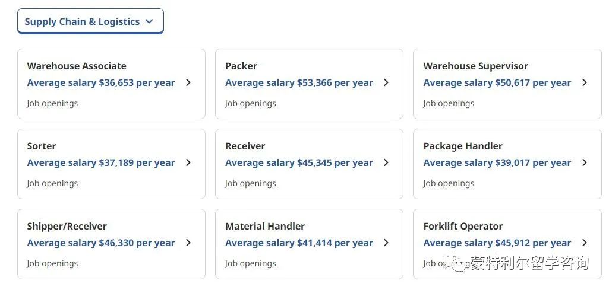The width and height of the screenshot is (609, 290).
Task: Open Job openings for Shipper/Receiver
Action: [x=52, y=264]
